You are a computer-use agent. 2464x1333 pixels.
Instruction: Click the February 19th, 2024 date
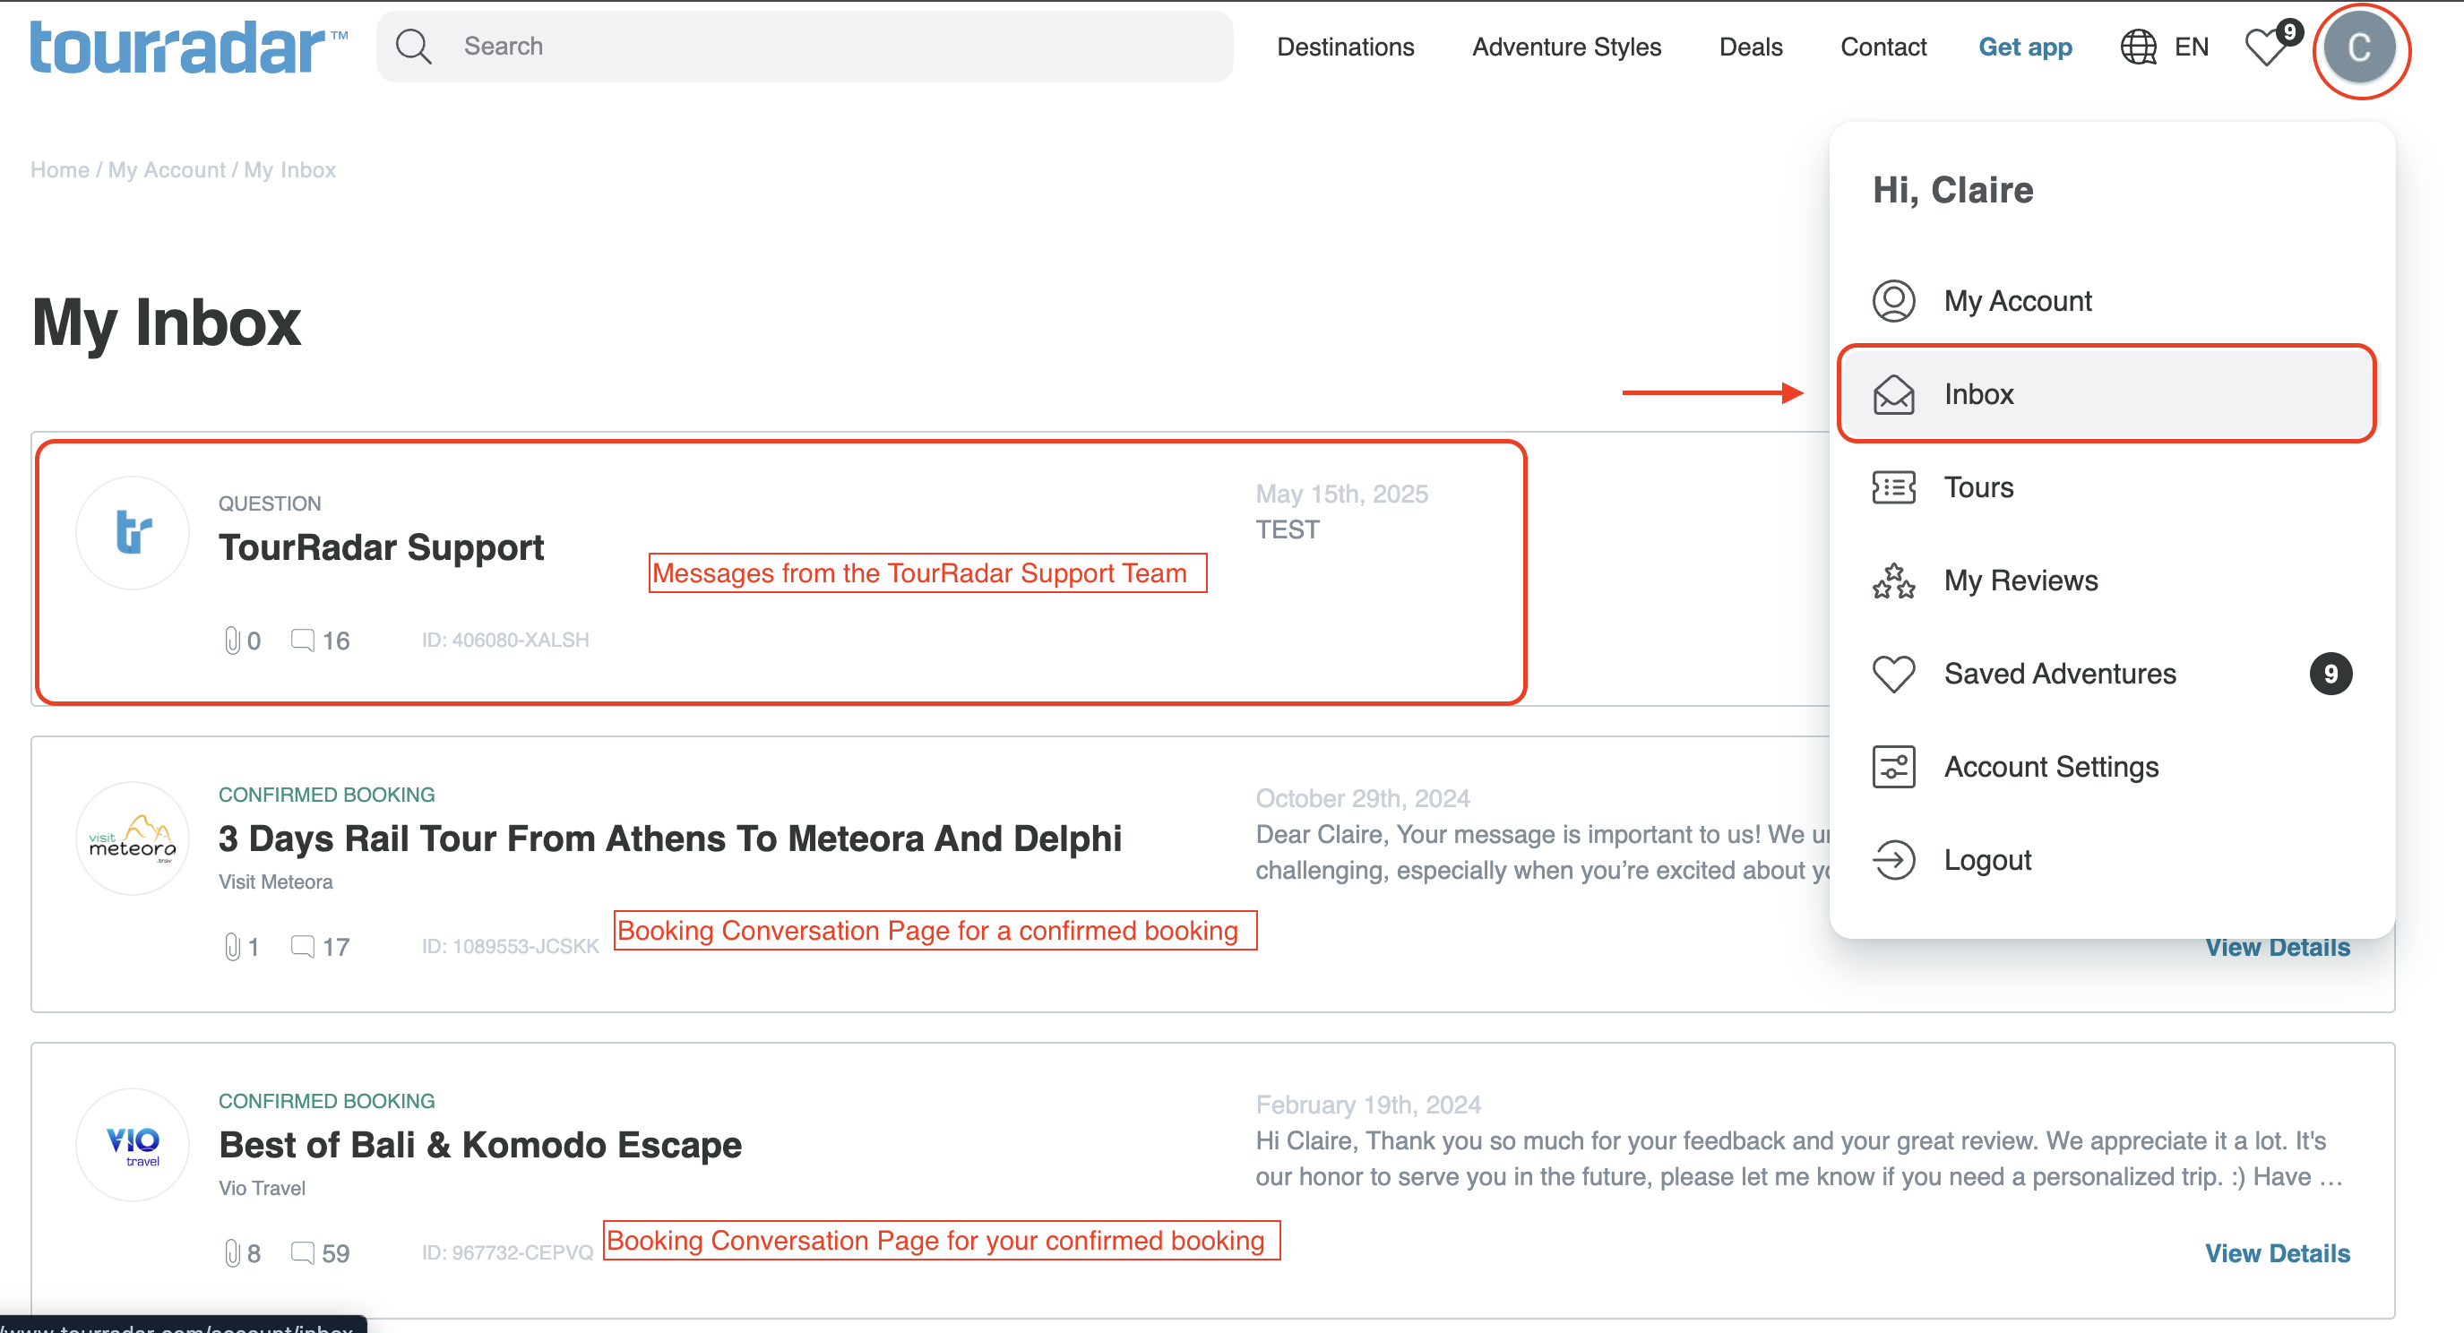(1368, 1104)
